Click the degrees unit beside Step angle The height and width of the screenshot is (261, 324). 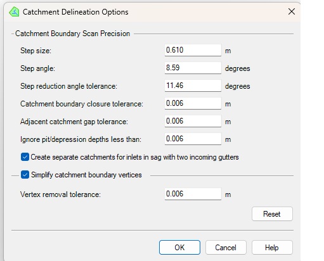[x=237, y=68]
